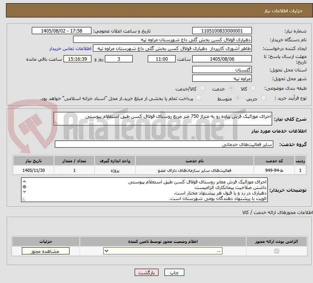Click the چاپ print button

174,272
